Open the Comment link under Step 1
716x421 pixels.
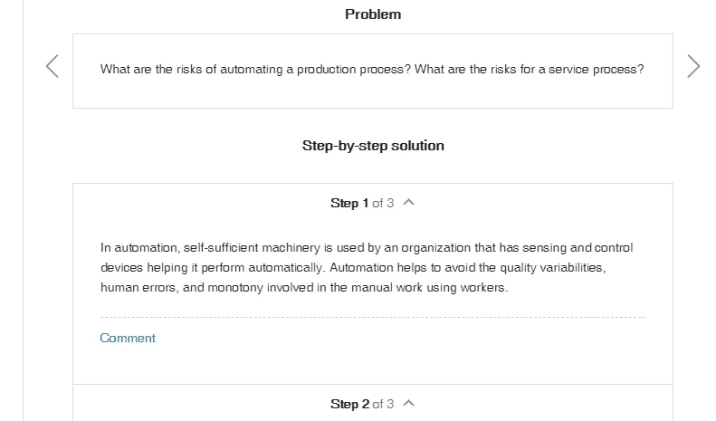click(128, 338)
